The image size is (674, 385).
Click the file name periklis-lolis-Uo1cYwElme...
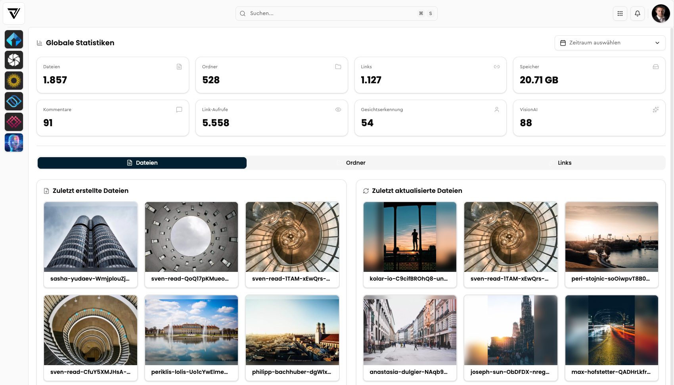[190, 372]
